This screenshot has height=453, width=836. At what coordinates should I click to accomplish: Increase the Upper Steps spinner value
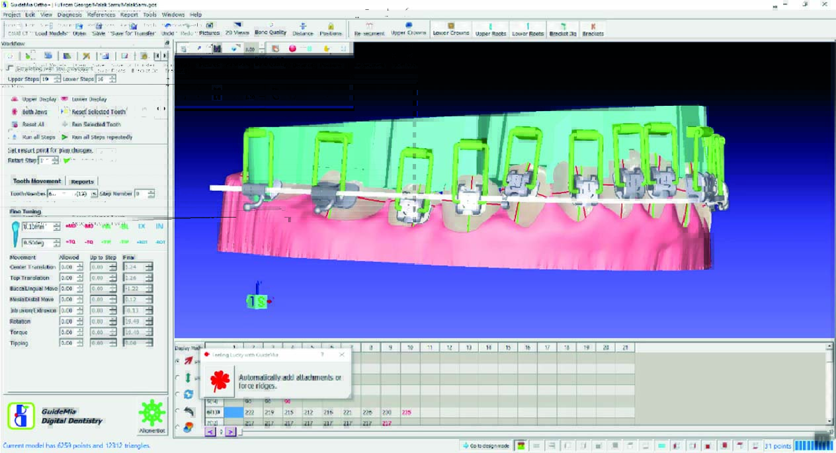56,77
